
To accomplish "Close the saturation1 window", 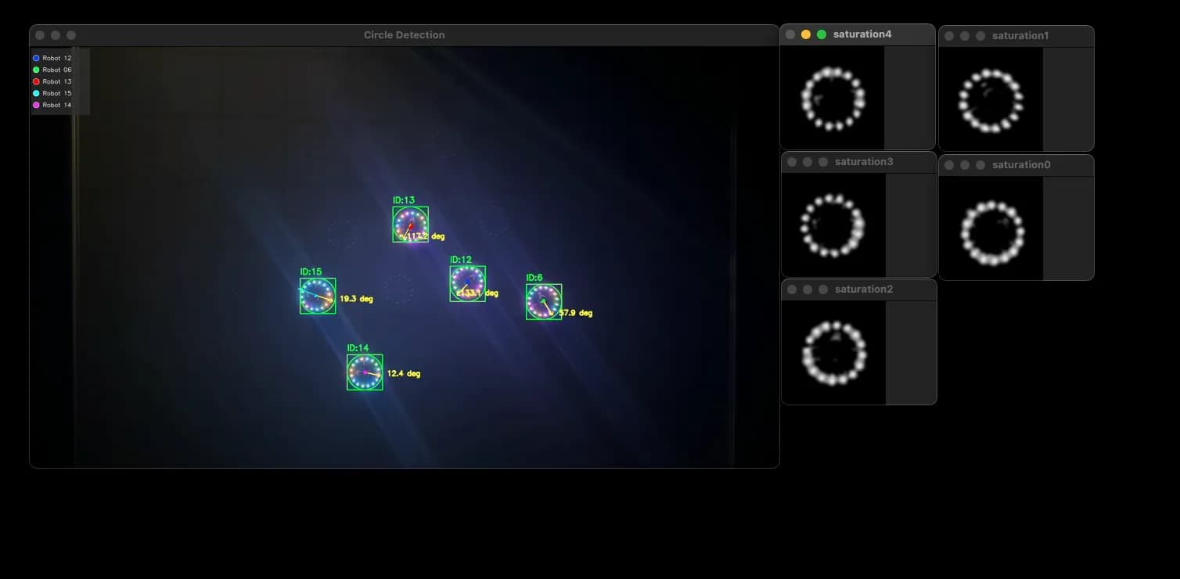I will 949,36.
